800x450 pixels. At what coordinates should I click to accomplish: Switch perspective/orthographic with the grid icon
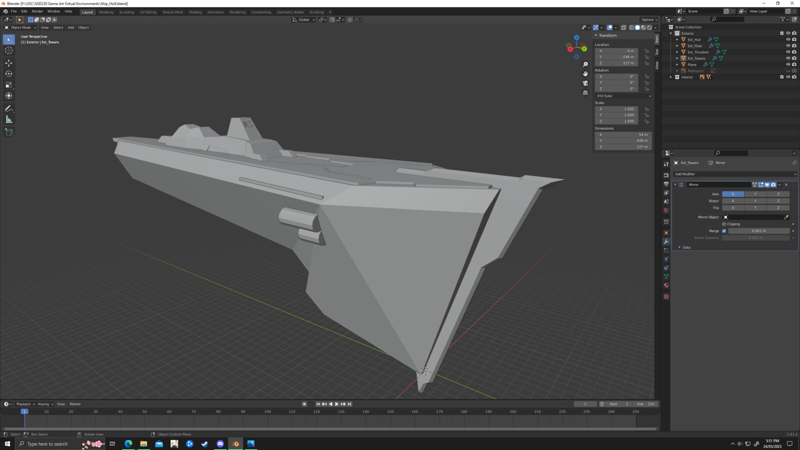tap(585, 92)
